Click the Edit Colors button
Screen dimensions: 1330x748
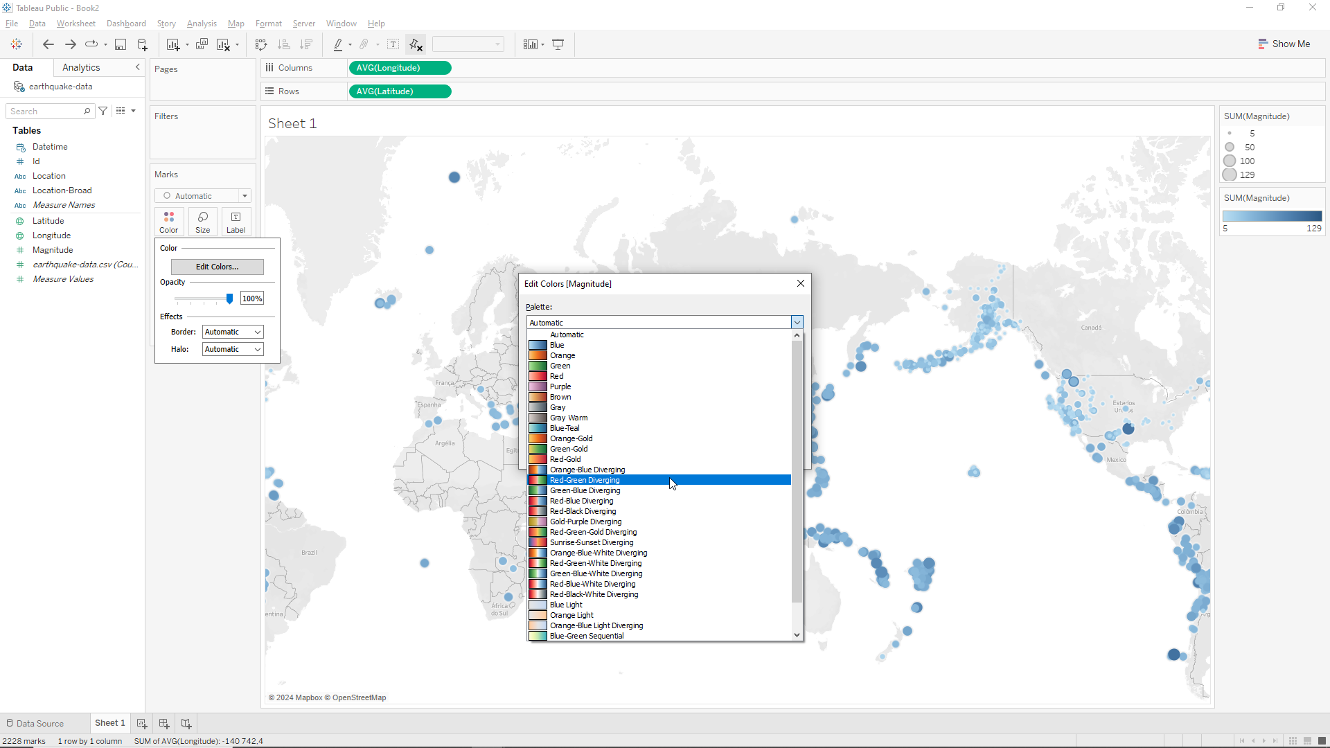click(217, 267)
